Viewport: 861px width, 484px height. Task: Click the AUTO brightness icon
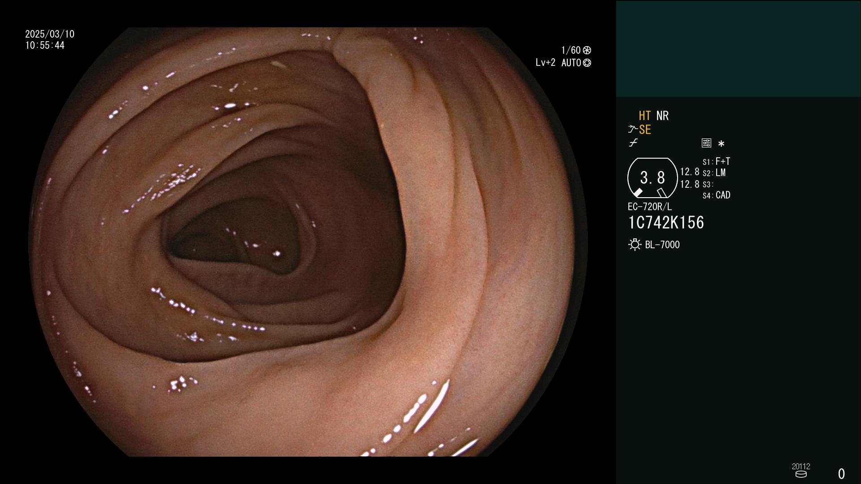click(587, 63)
